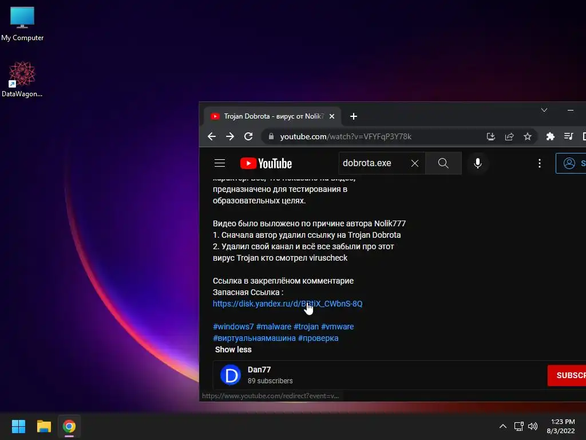The width and height of the screenshot is (586, 440).
Task: Click the YouTube sign-in button
Action: (571, 163)
